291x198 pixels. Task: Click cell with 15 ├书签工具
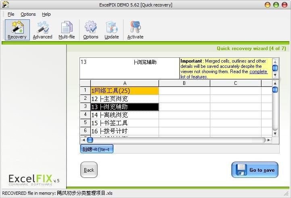coord(125,123)
